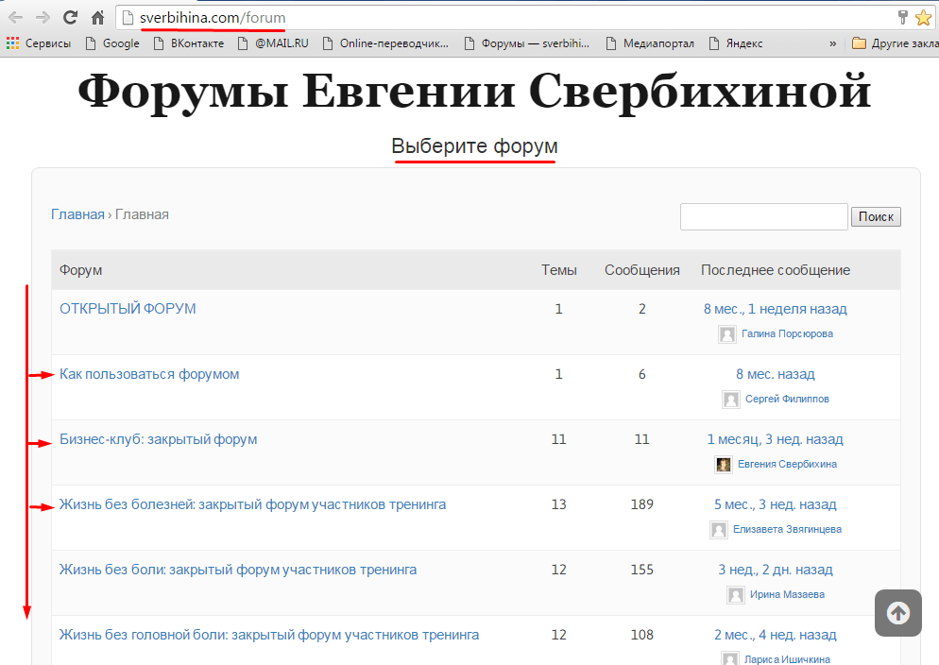Screen dimensions: 939x665
Task: Expand the bookmarks overflow chevron
Action: pos(832,43)
